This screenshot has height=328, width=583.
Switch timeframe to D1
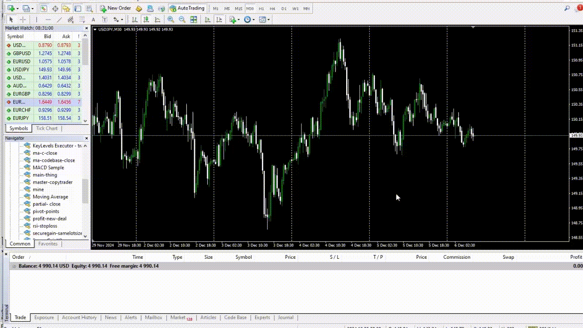pos(284,8)
